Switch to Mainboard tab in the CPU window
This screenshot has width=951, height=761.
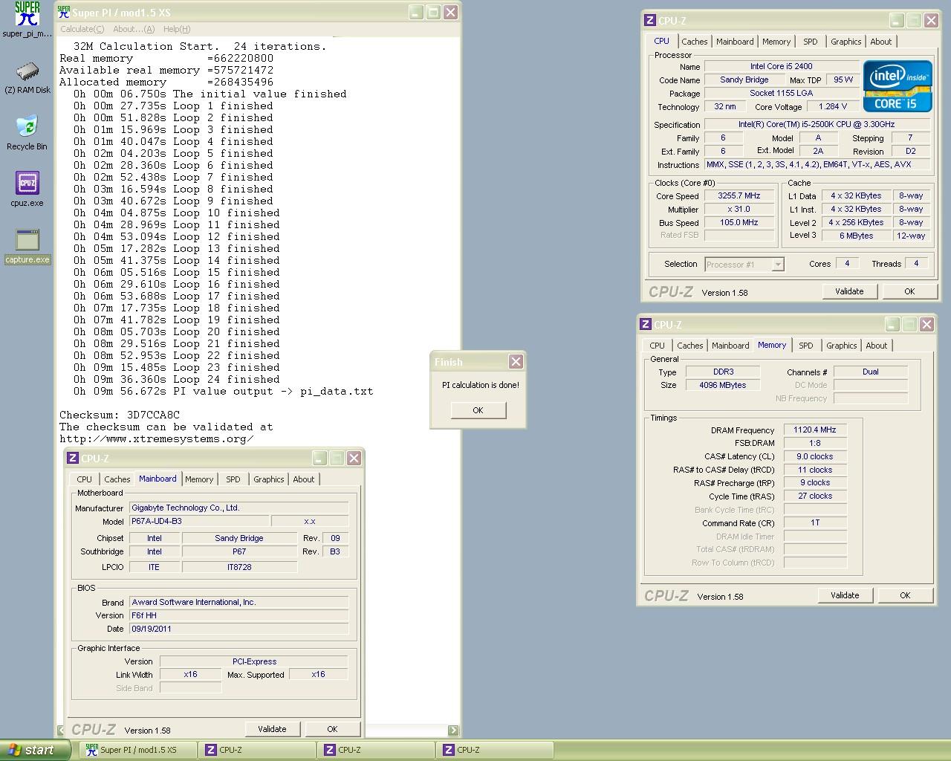click(735, 42)
